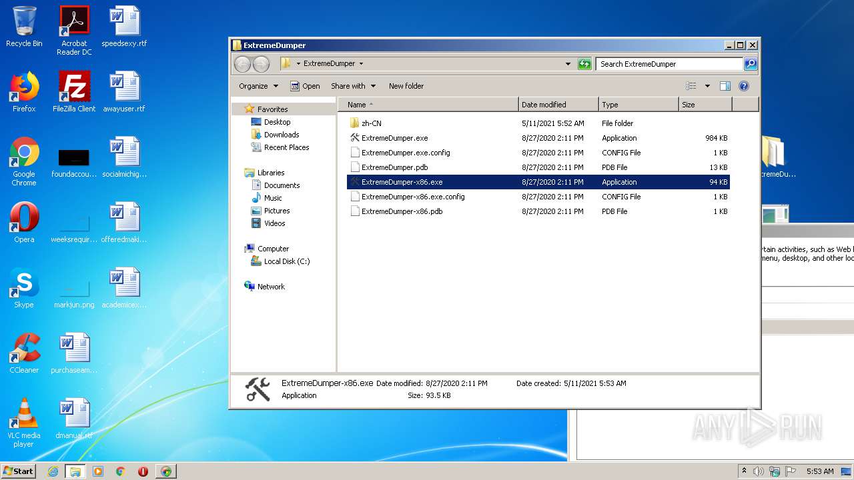854x480 pixels.
Task: Select the ExtremeDumper.exe.config file
Action: (x=538, y=153)
